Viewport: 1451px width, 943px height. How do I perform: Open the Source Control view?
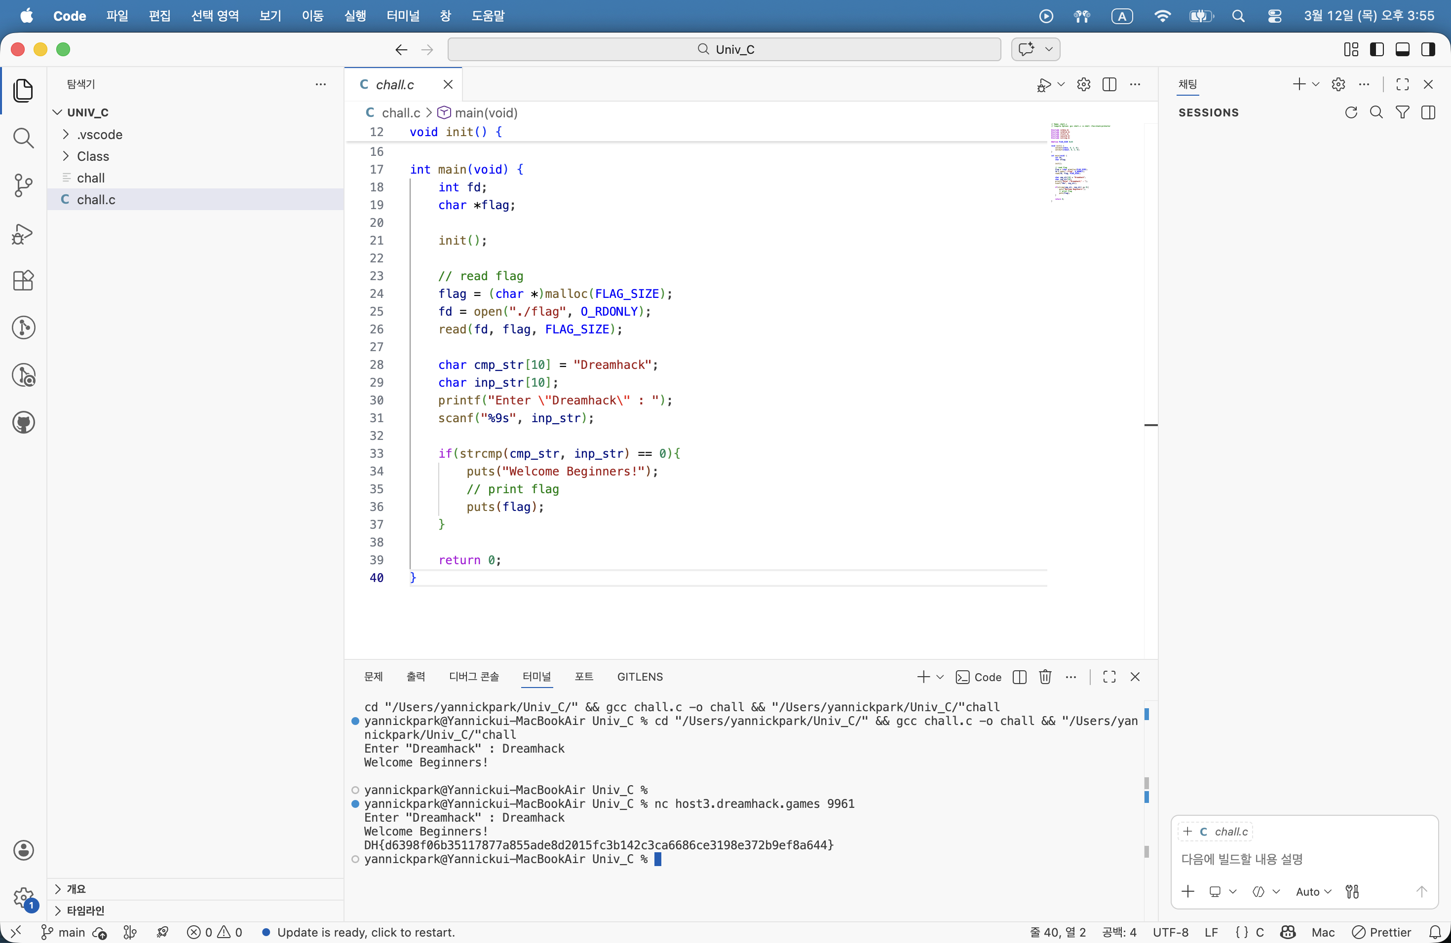[23, 185]
